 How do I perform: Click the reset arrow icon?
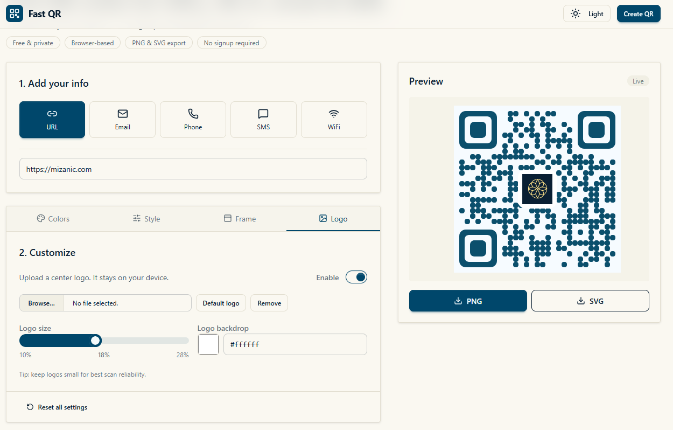coord(30,407)
